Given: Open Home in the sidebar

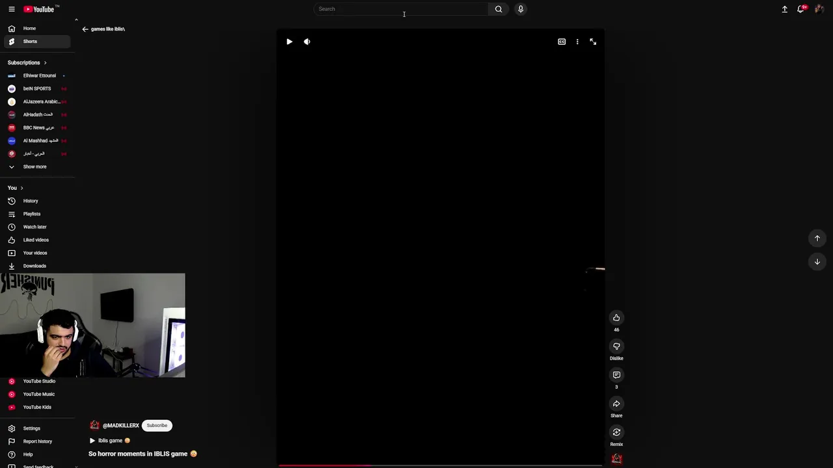Looking at the screenshot, I should [x=36, y=29].
